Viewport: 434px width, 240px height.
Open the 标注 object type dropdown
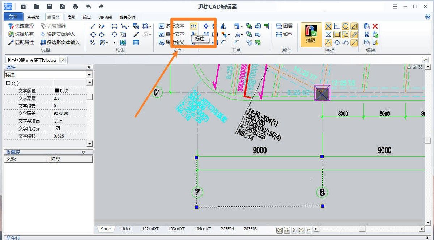89,75
